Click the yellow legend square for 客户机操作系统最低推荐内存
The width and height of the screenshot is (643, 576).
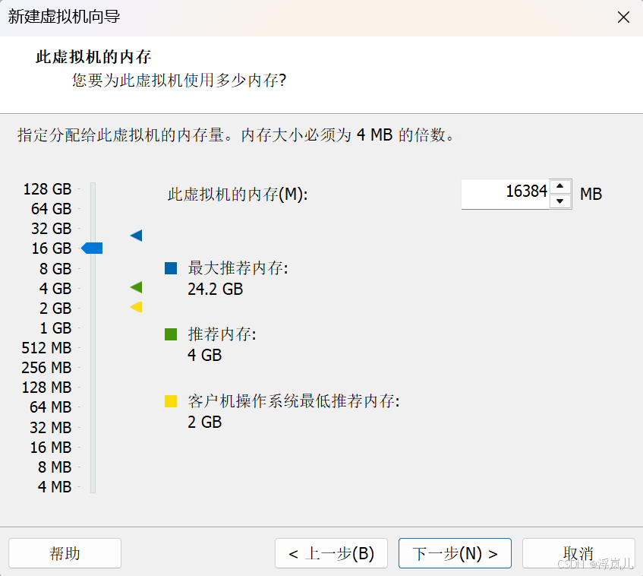coord(171,401)
